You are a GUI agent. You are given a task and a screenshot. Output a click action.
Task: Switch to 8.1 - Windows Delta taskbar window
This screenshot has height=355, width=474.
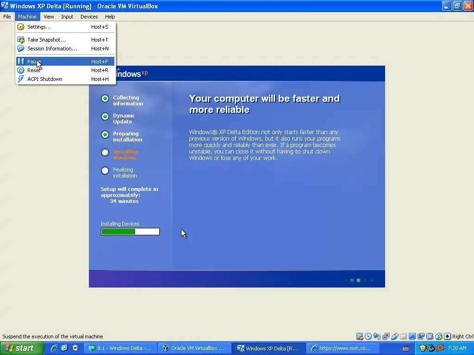(x=120, y=348)
